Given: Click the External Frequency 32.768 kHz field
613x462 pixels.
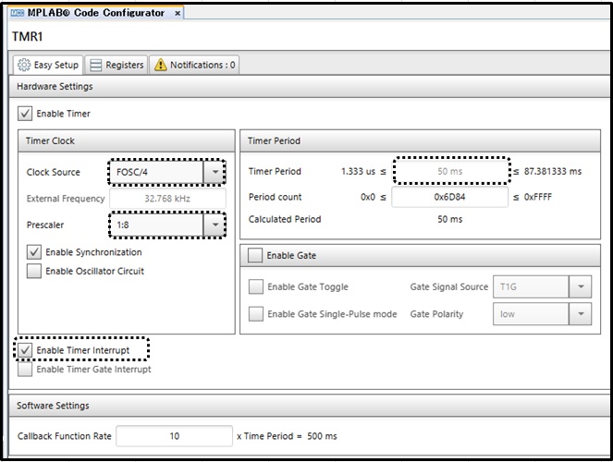Looking at the screenshot, I should 167,199.
